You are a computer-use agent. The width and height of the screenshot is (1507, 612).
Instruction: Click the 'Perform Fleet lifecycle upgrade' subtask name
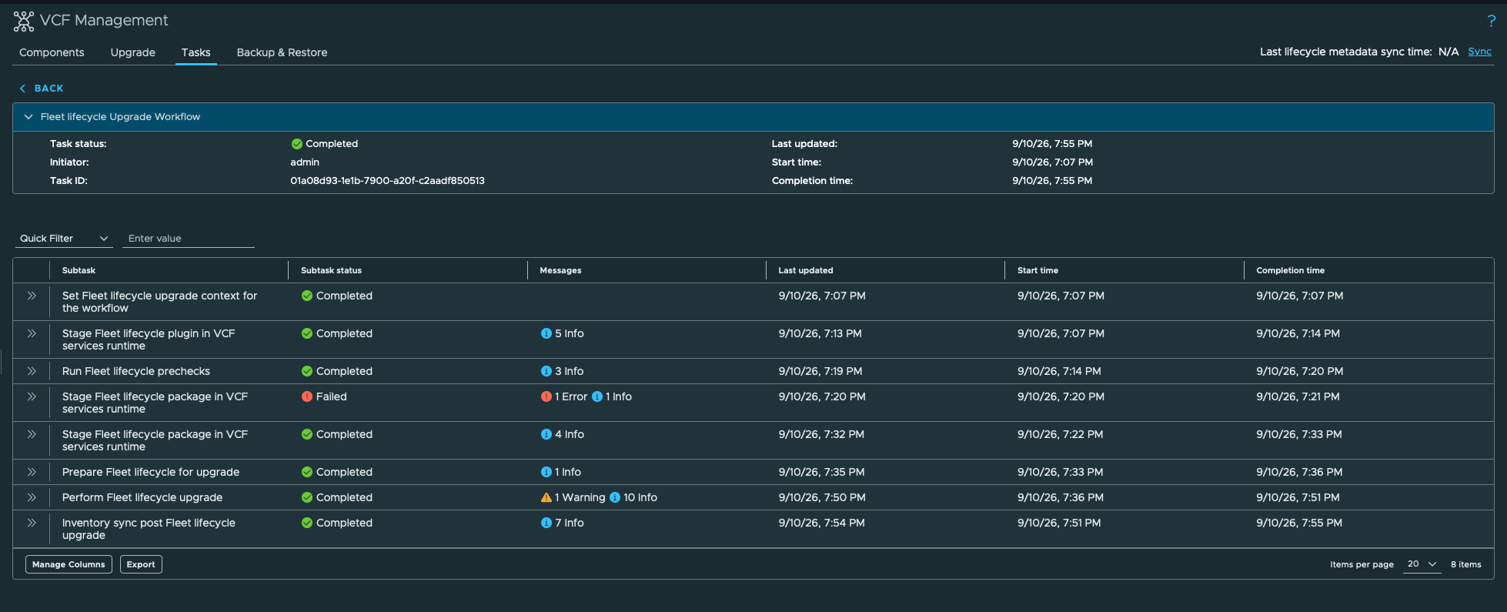click(142, 497)
